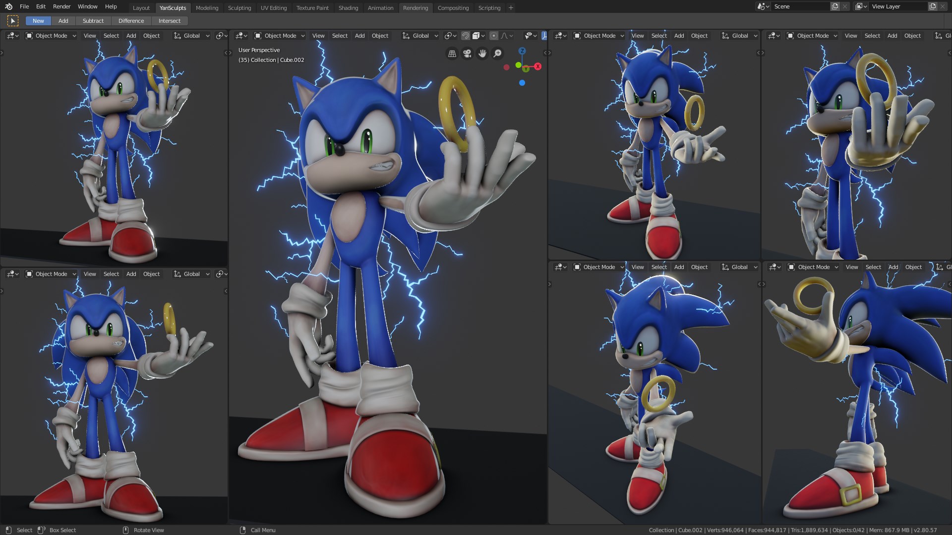Click 'Verts:946,064' in the status bar
952x535 pixels.
tap(725, 530)
